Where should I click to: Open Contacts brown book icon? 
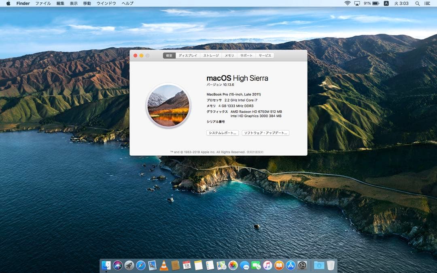[175, 265]
